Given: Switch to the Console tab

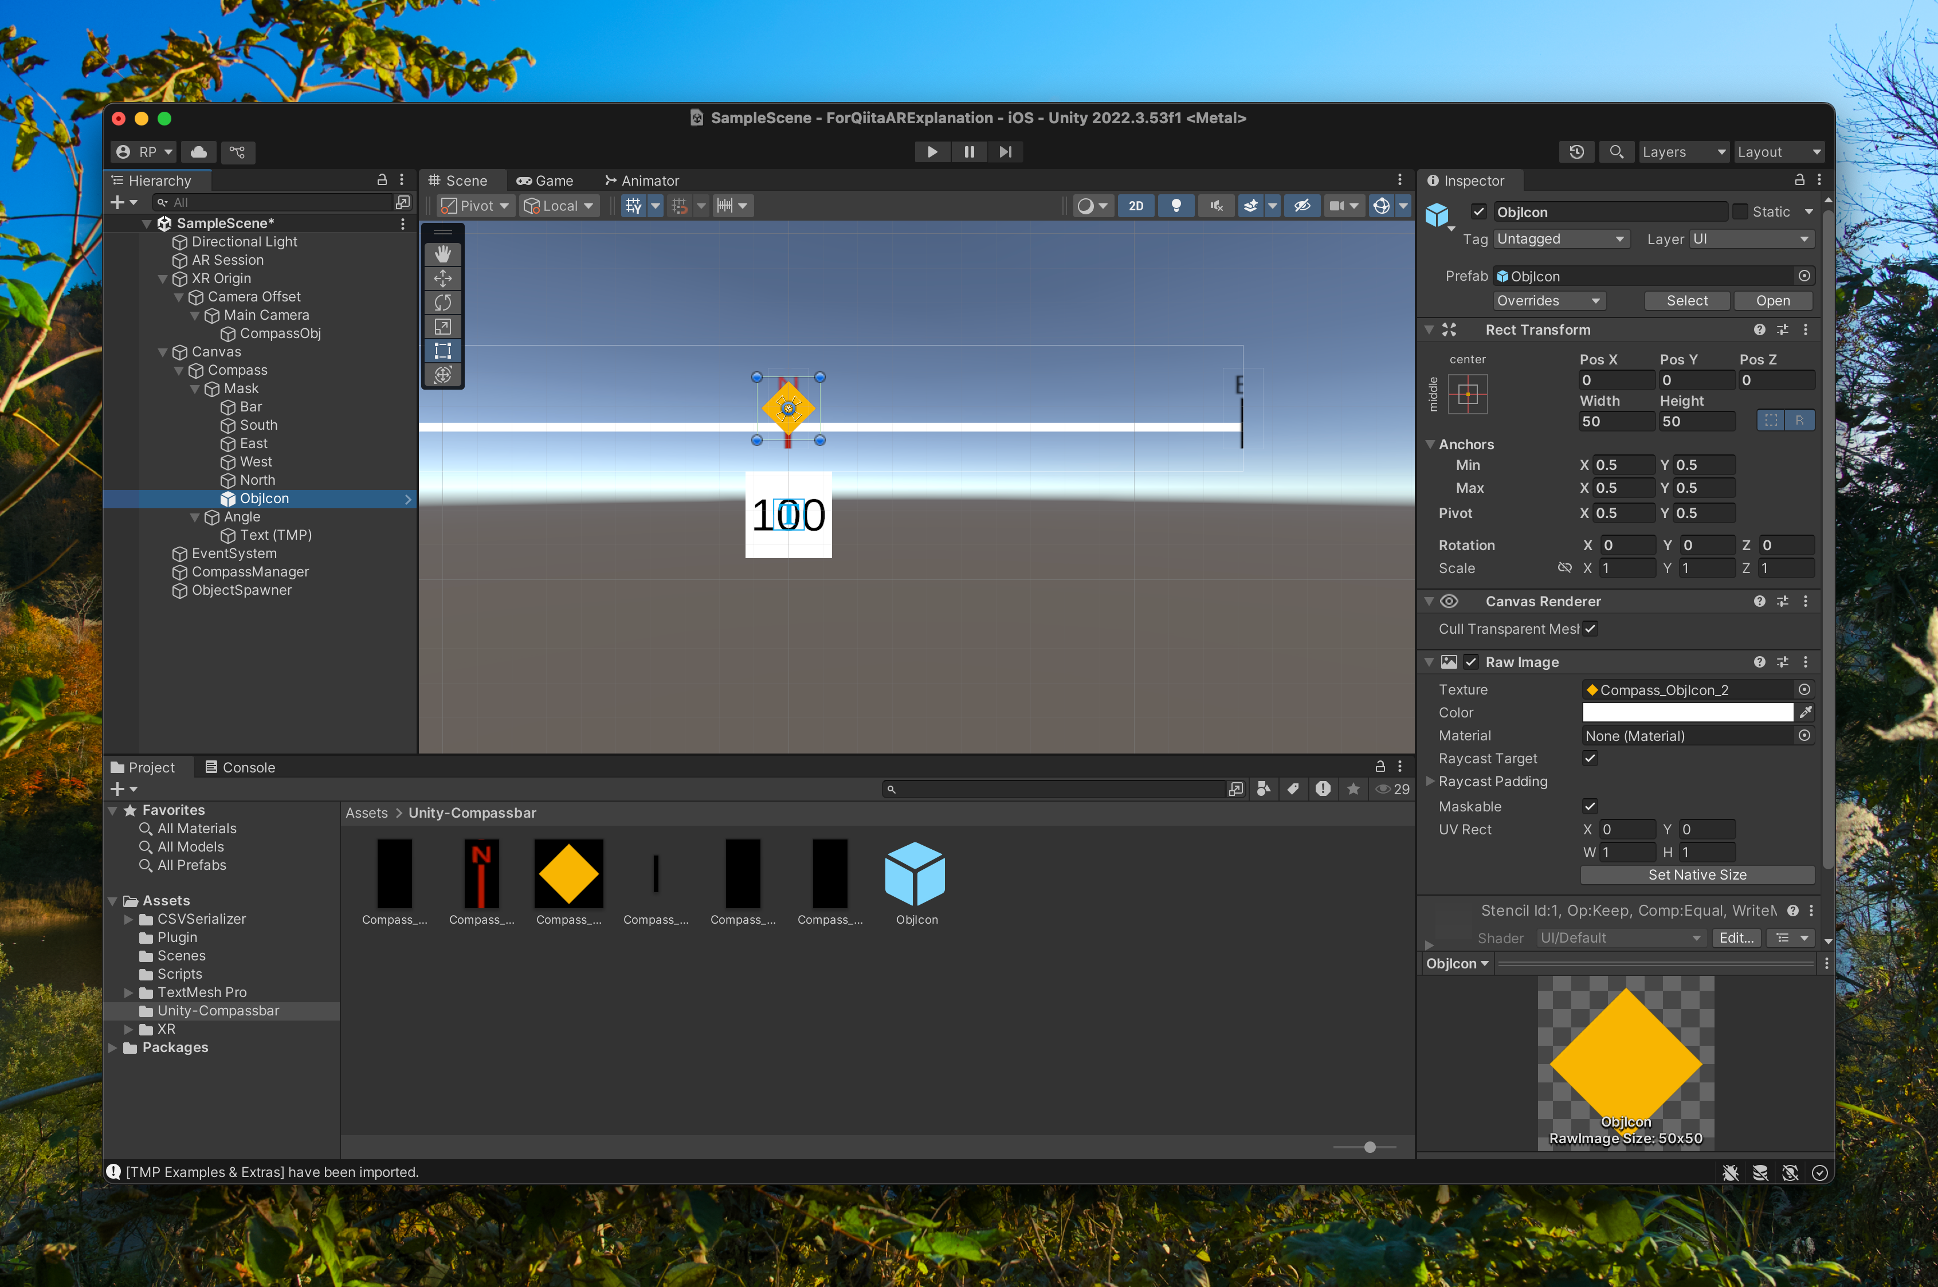Looking at the screenshot, I should pyautogui.click(x=240, y=767).
